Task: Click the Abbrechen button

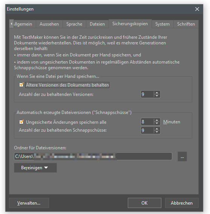Action: coord(182,203)
